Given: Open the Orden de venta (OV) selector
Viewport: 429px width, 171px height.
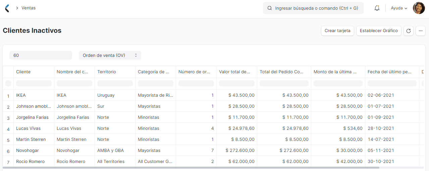Looking at the screenshot, I should tap(110, 55).
